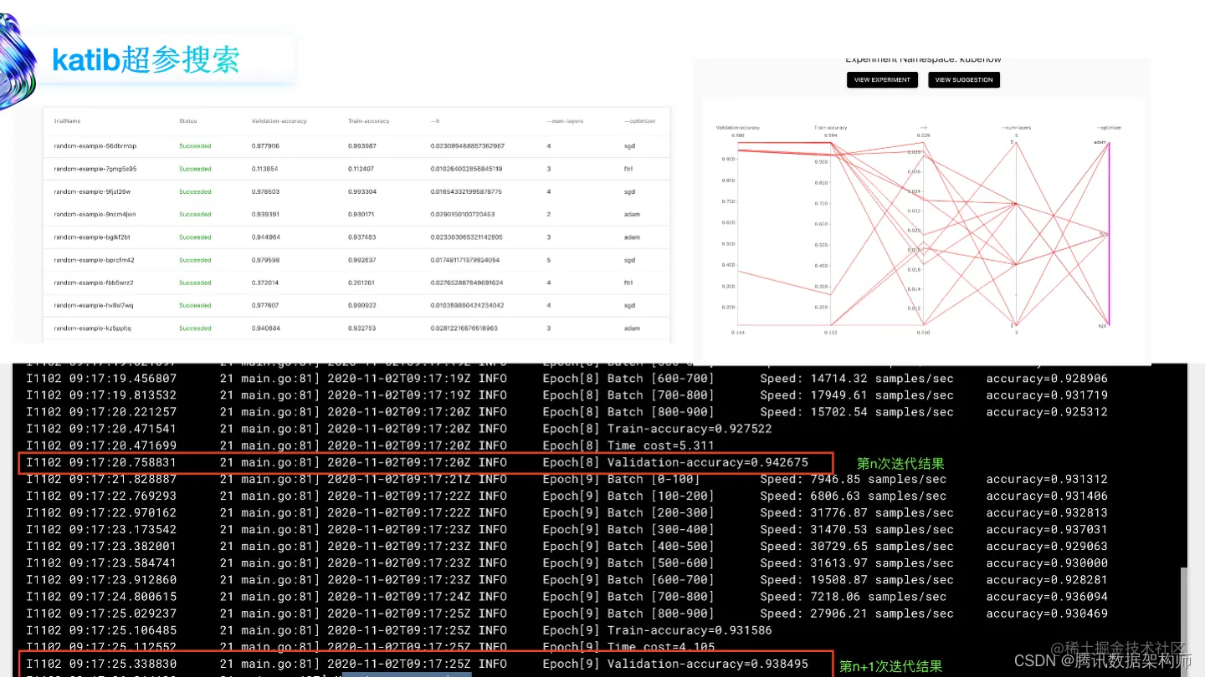Select the trialName column header

(66, 121)
